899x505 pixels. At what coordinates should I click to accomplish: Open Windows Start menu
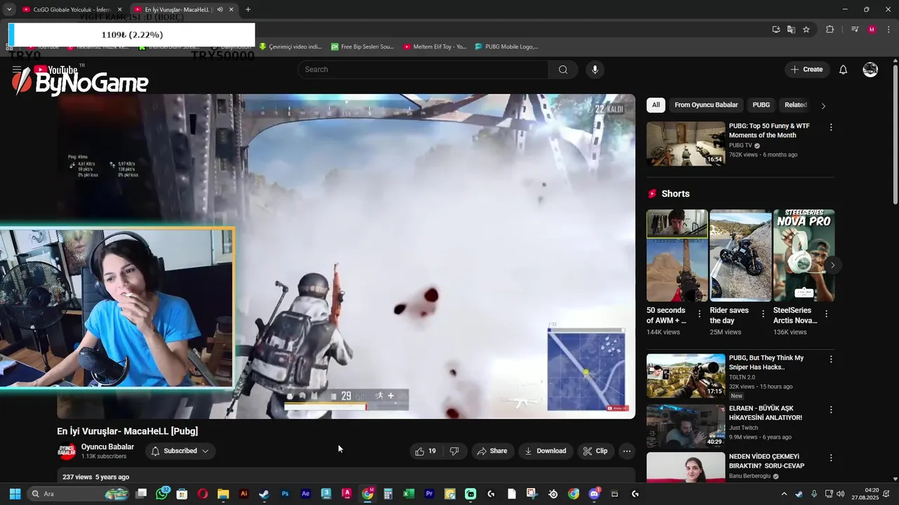15,494
